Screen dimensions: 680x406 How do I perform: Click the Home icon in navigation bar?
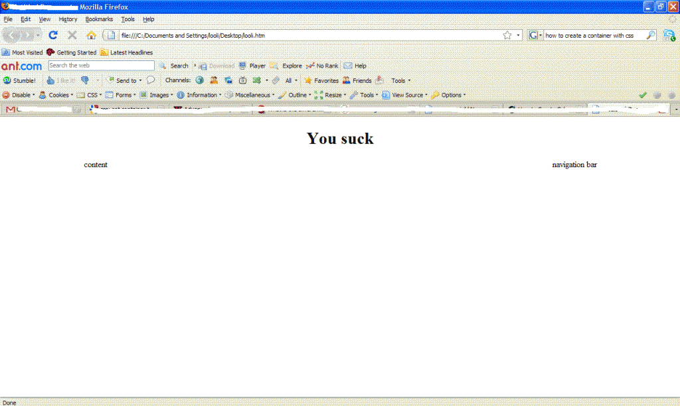[91, 35]
